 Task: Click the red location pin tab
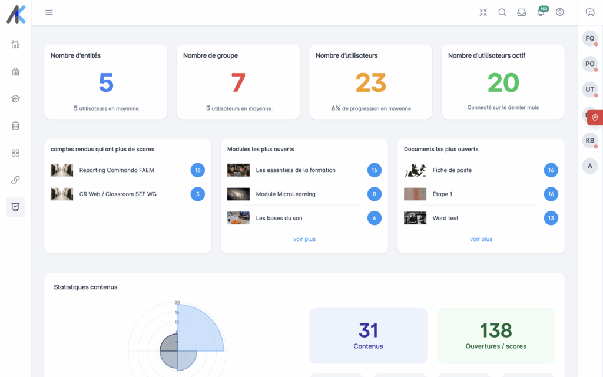click(x=595, y=117)
